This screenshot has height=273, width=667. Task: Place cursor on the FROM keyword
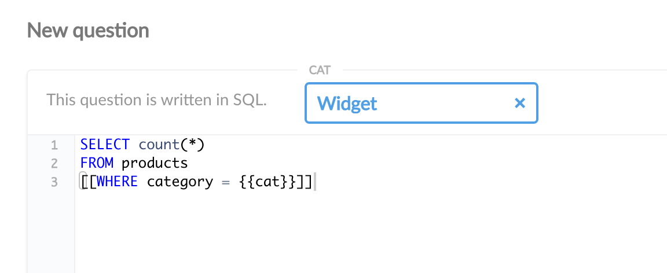tap(97, 163)
